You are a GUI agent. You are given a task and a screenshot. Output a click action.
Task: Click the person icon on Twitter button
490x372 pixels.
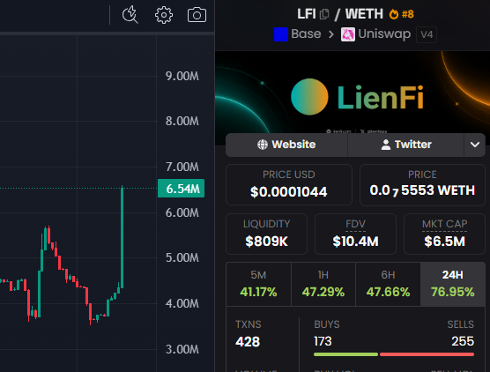coord(386,145)
